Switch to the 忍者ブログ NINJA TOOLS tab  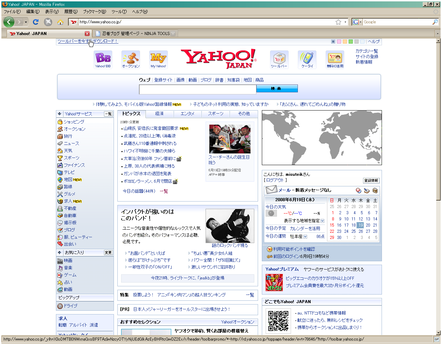[x=136, y=34]
